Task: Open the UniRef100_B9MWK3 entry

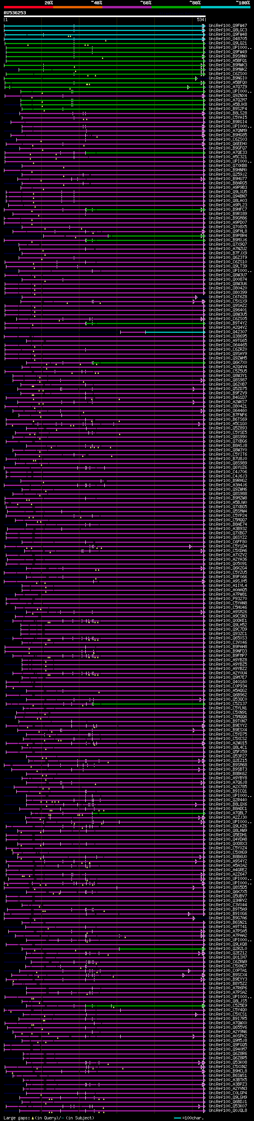Action: point(228,65)
